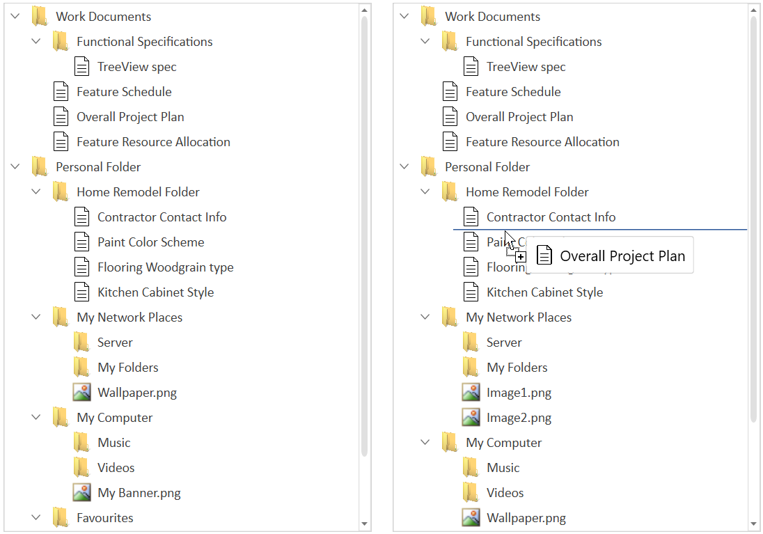Click the Work Documents folder icon
Screen dimensions: 763x534
pyautogui.click(x=40, y=16)
